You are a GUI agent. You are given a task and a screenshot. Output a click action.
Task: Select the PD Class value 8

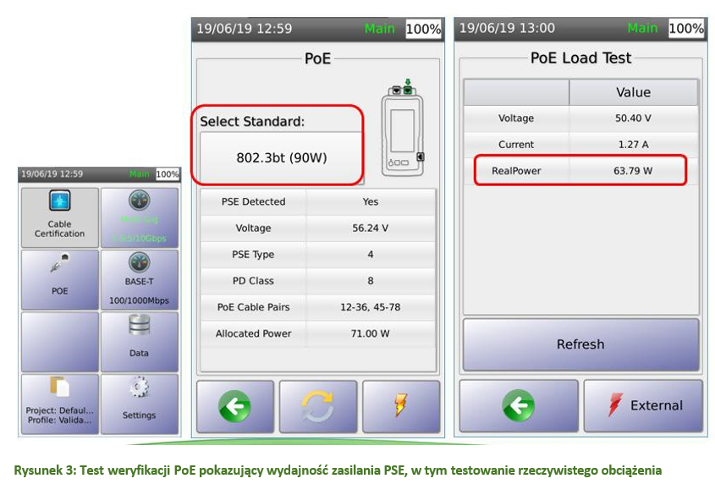tap(371, 281)
